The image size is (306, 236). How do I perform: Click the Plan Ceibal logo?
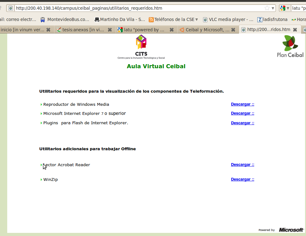290,46
